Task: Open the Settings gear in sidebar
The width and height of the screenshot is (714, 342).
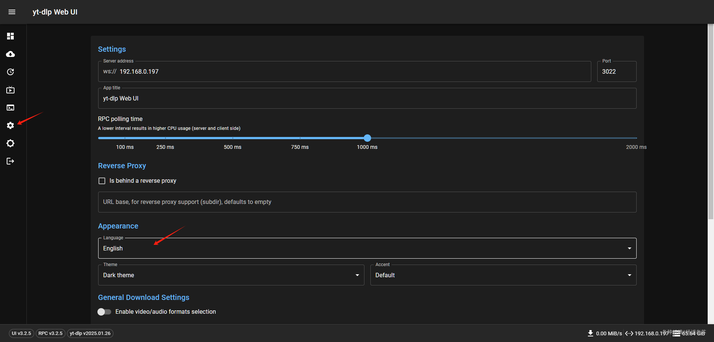Action: [10, 125]
